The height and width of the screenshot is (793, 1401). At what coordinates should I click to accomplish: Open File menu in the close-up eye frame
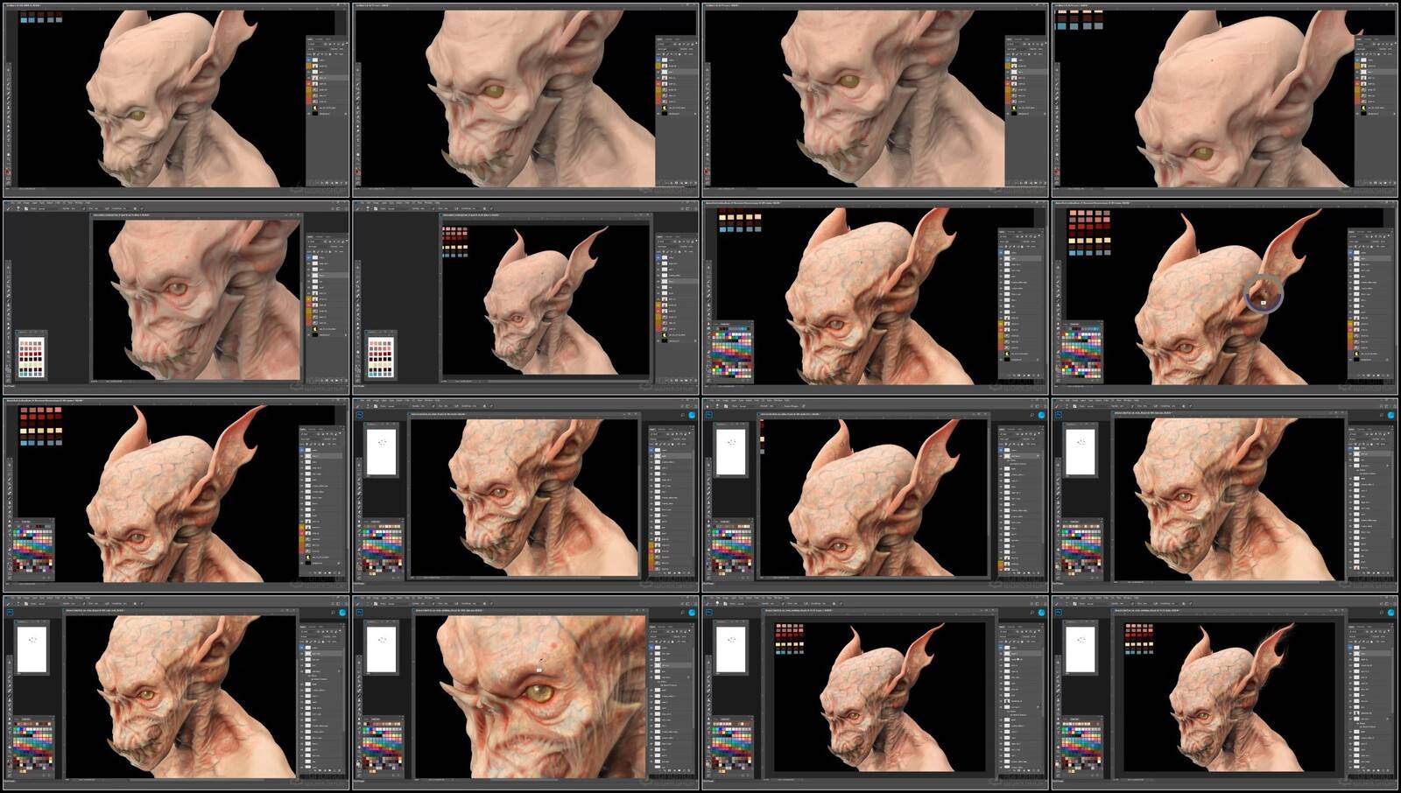pos(363,599)
